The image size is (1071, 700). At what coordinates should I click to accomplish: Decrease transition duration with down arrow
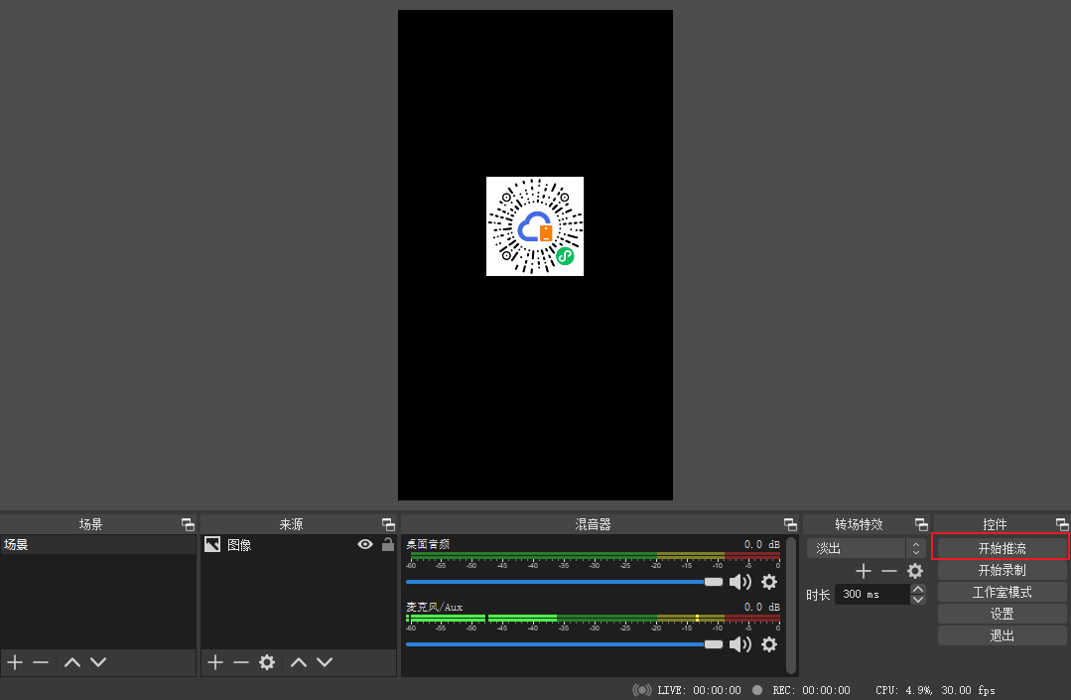tap(918, 600)
